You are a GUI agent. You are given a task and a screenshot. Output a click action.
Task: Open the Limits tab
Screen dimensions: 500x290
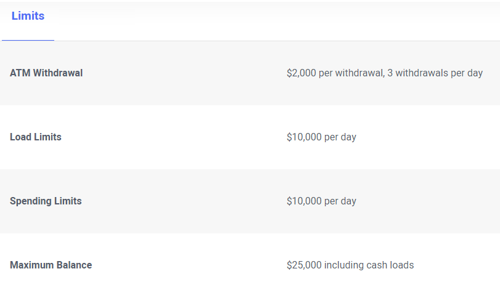point(28,16)
